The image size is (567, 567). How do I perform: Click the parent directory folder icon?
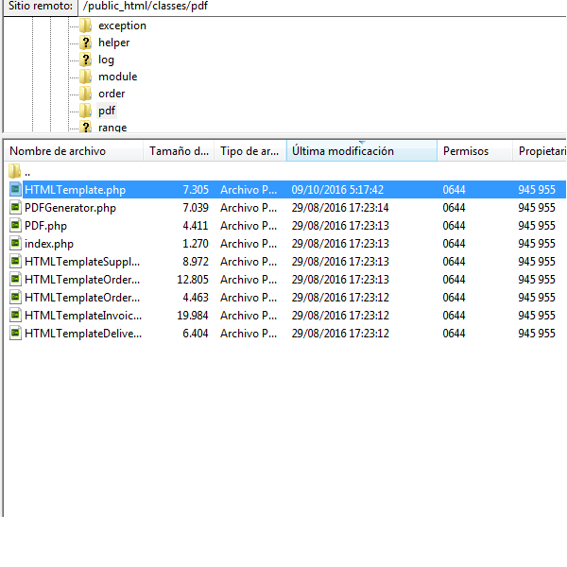tap(15, 171)
